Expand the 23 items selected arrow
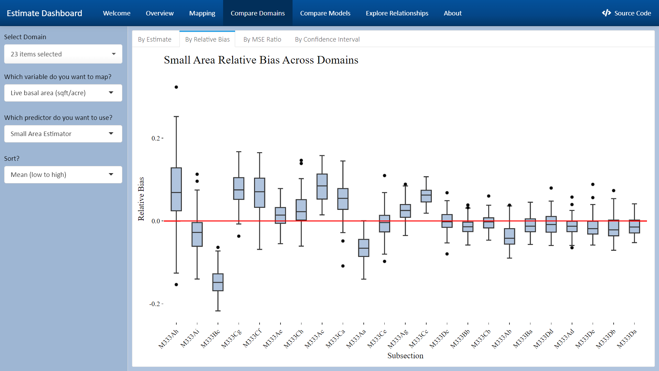The width and height of the screenshot is (659, 371). 114,54
